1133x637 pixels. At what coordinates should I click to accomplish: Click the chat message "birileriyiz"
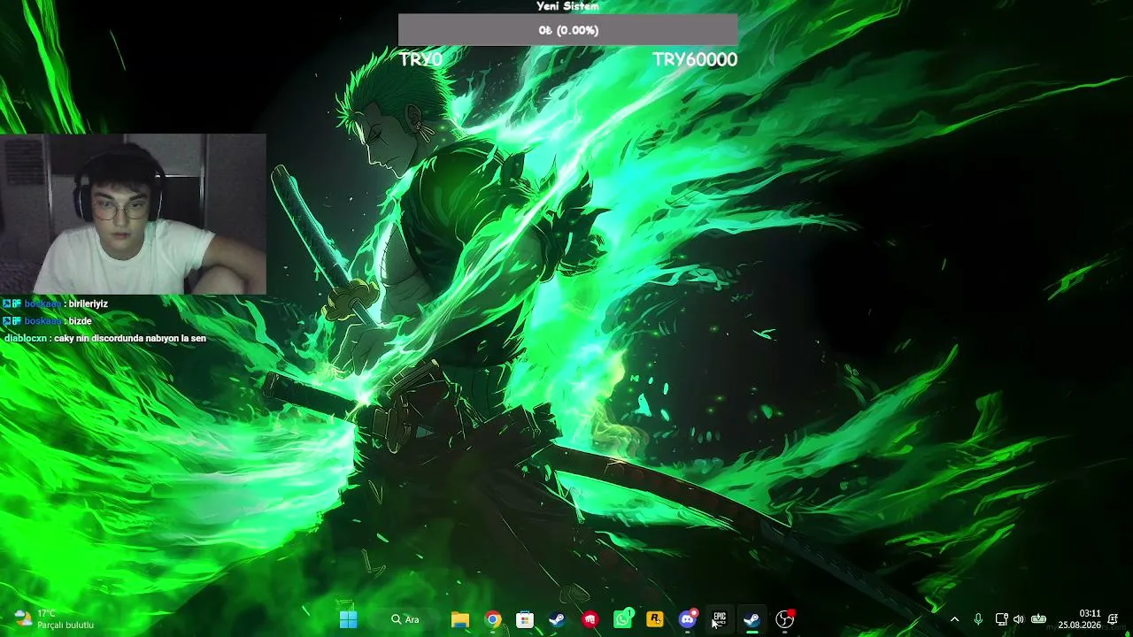click(x=88, y=303)
